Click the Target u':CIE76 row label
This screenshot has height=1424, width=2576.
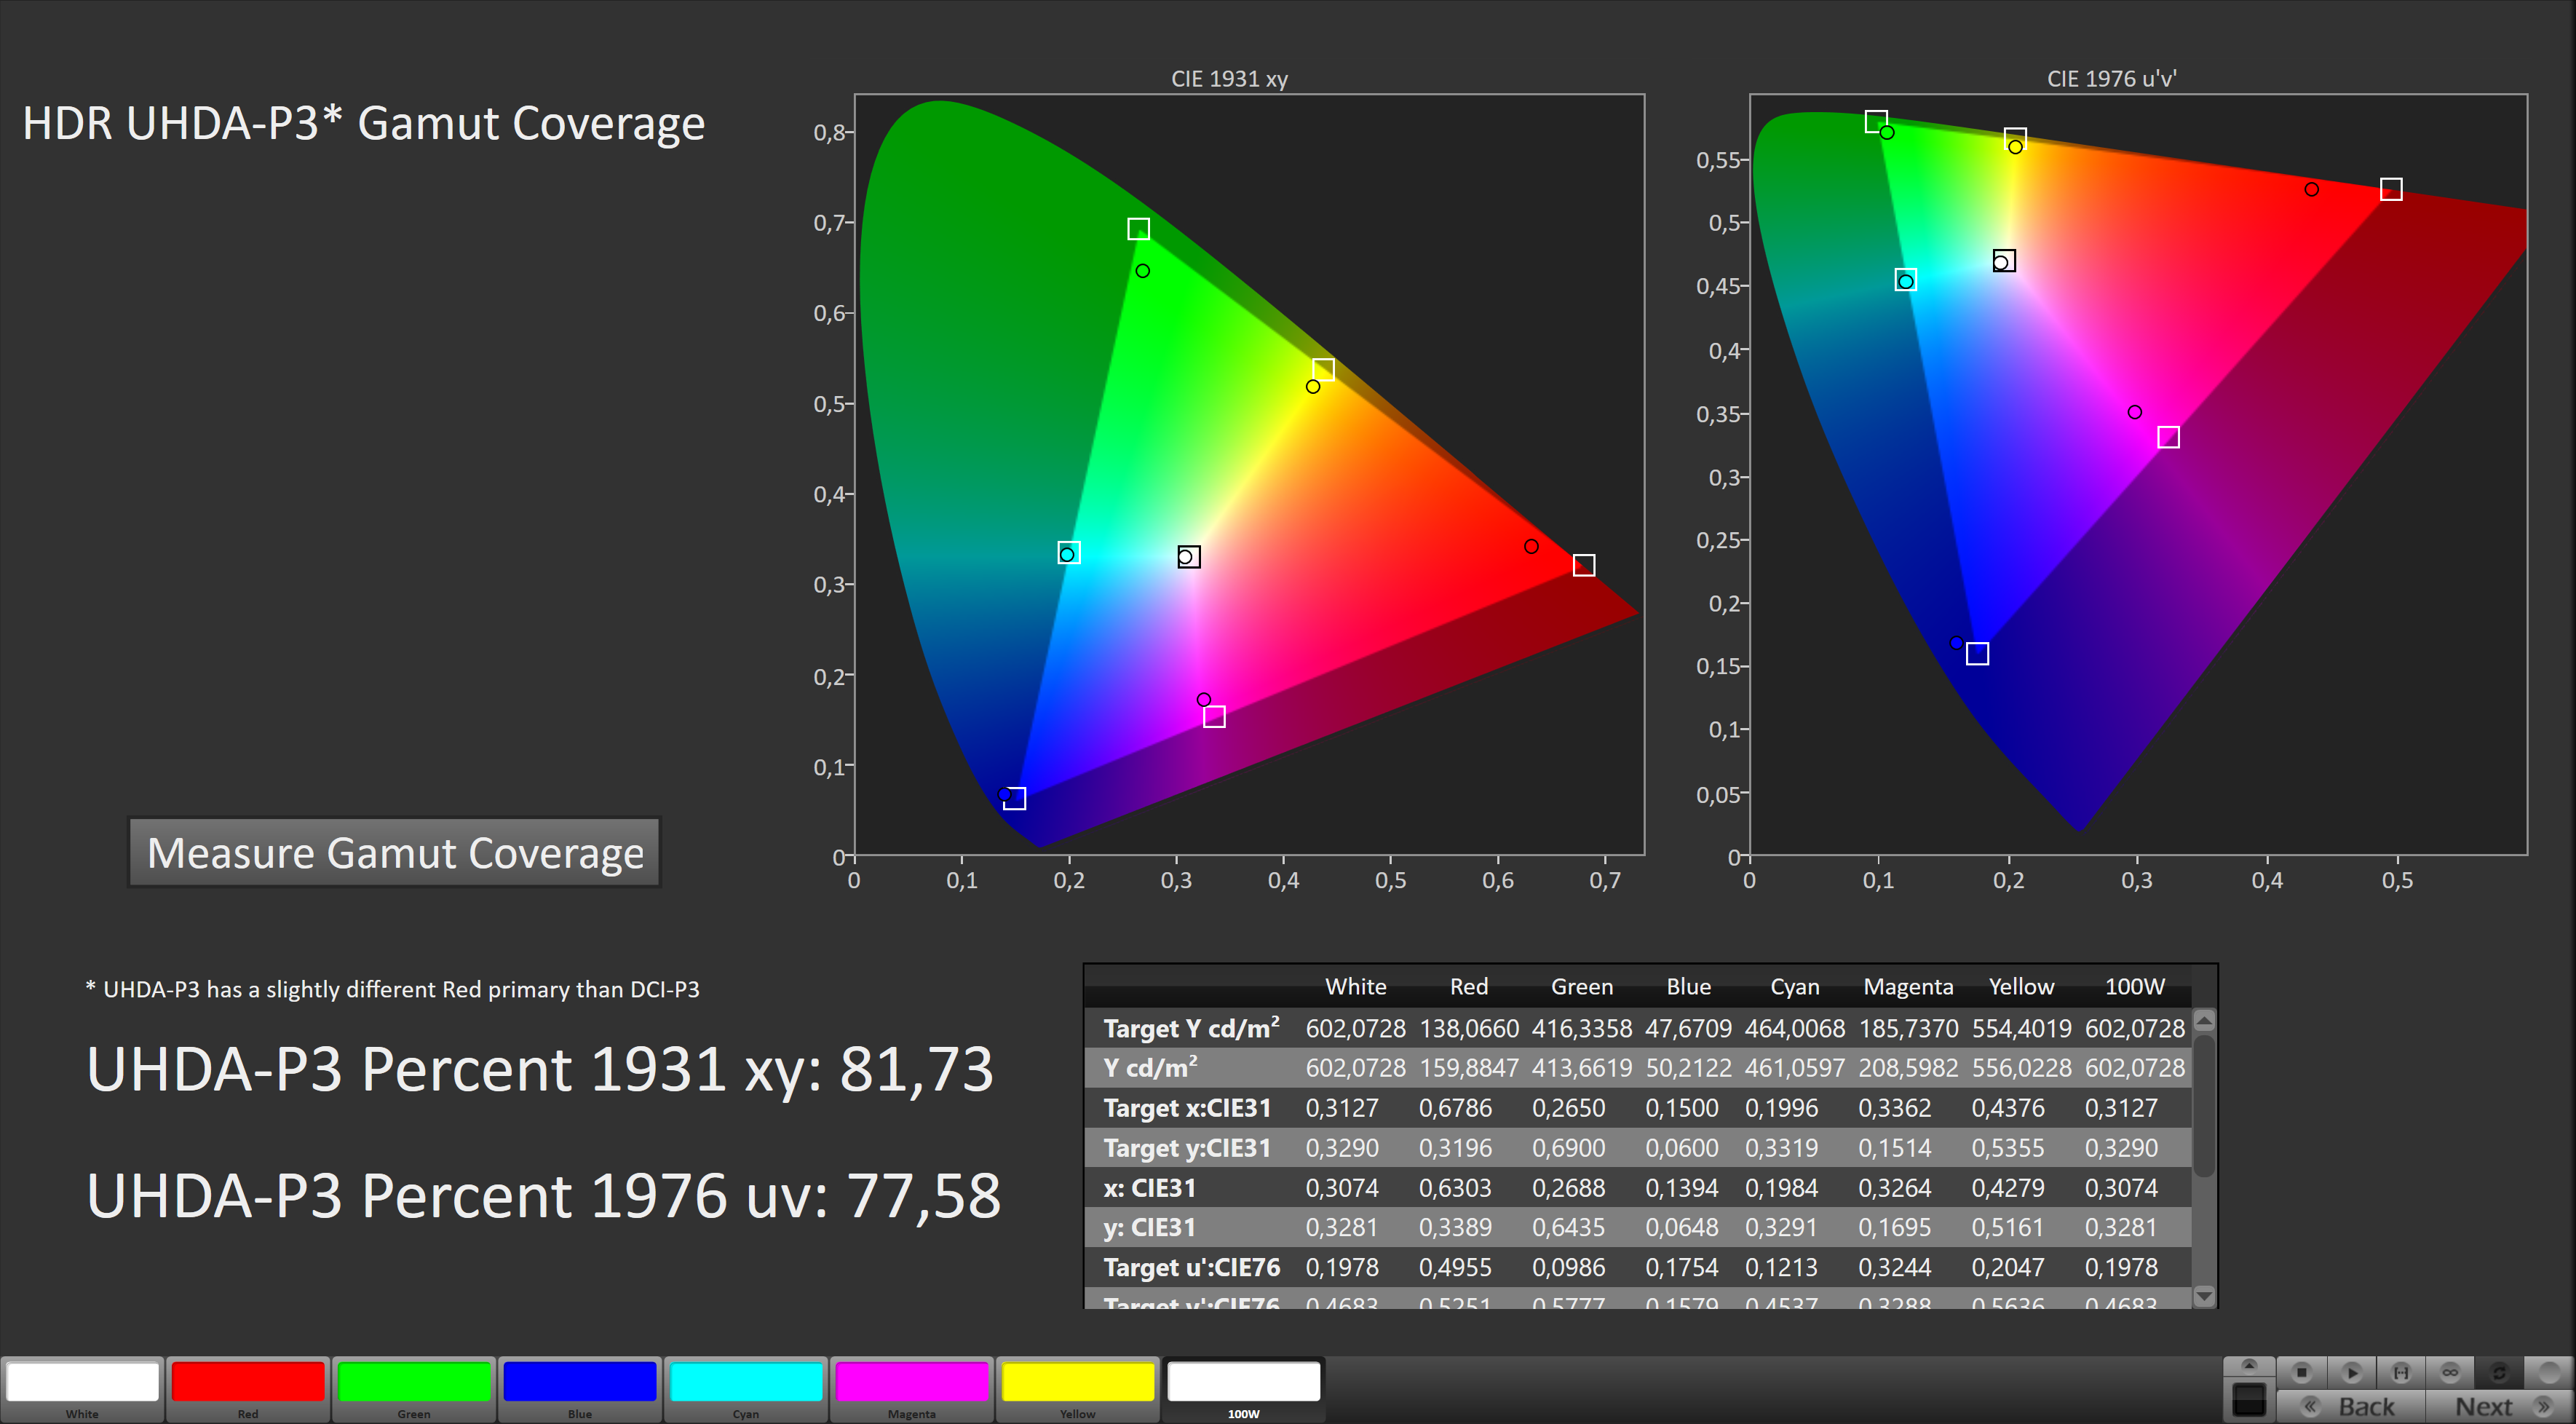tap(1191, 1267)
